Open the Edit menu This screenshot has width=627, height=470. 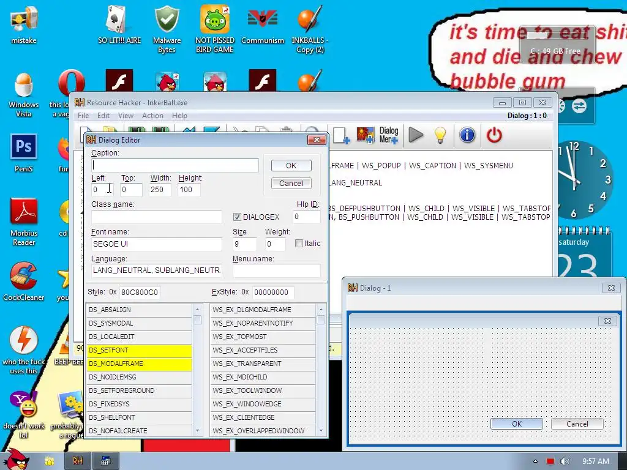click(x=103, y=116)
